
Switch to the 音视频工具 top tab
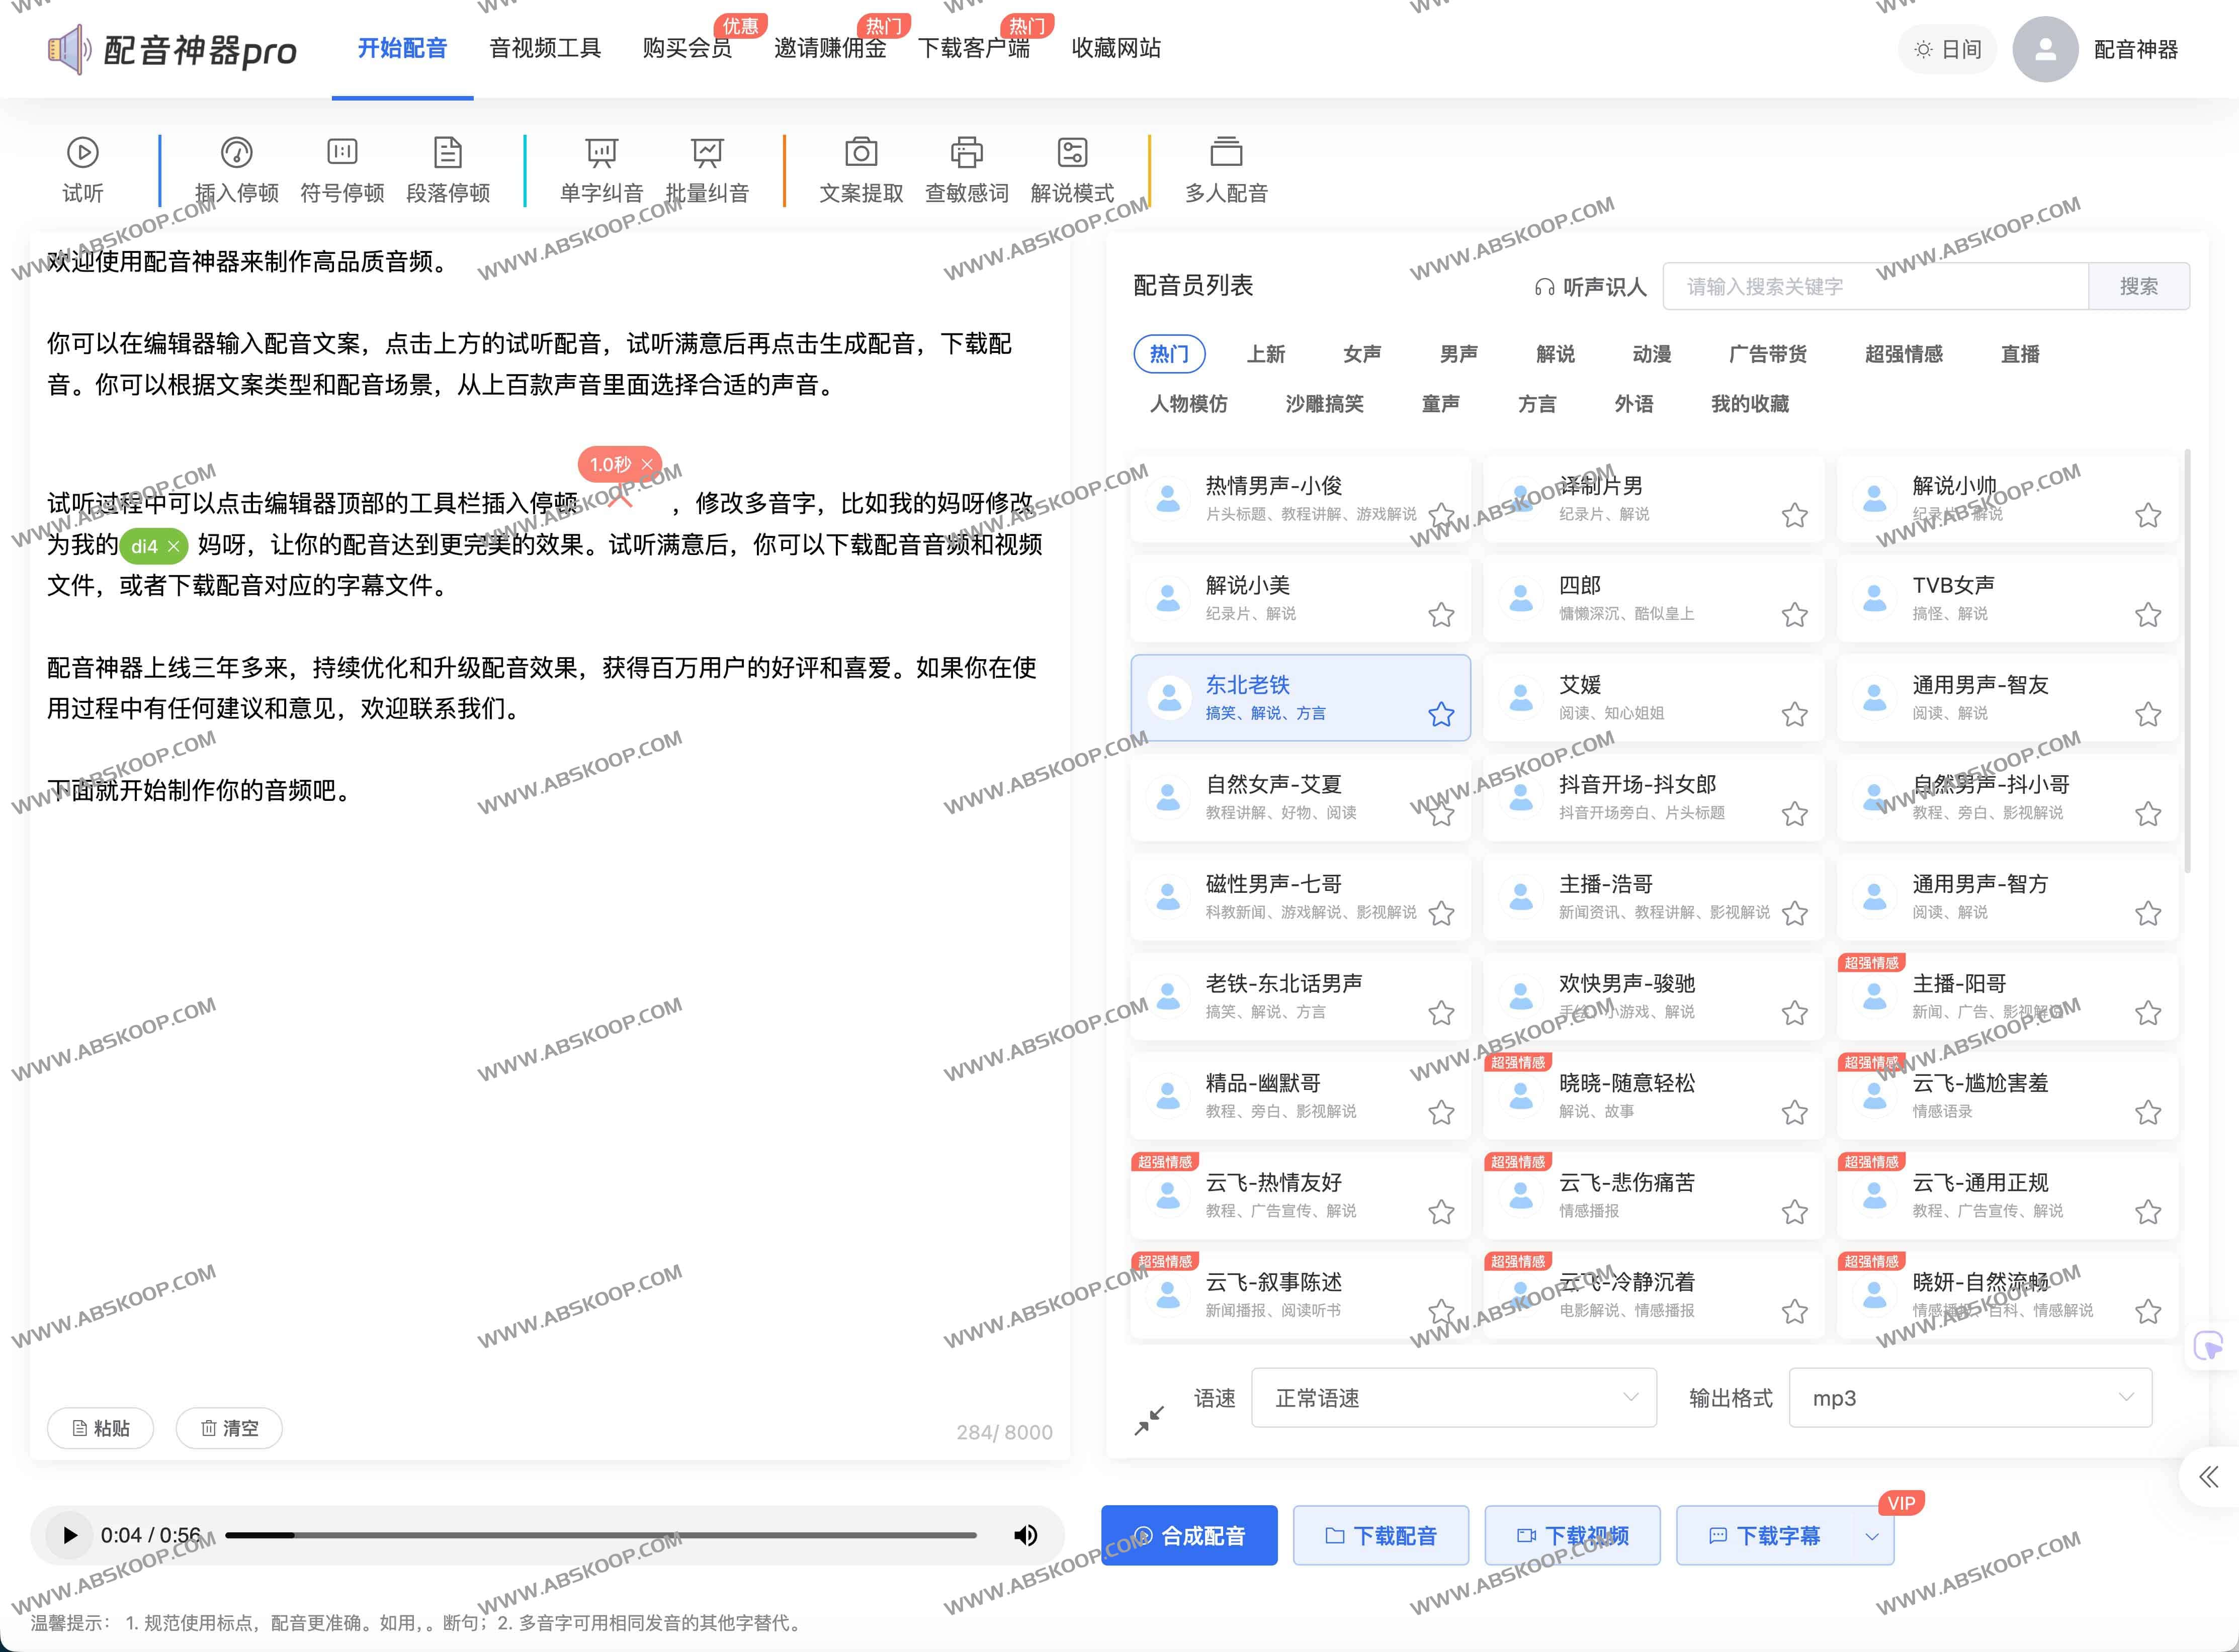(545, 48)
